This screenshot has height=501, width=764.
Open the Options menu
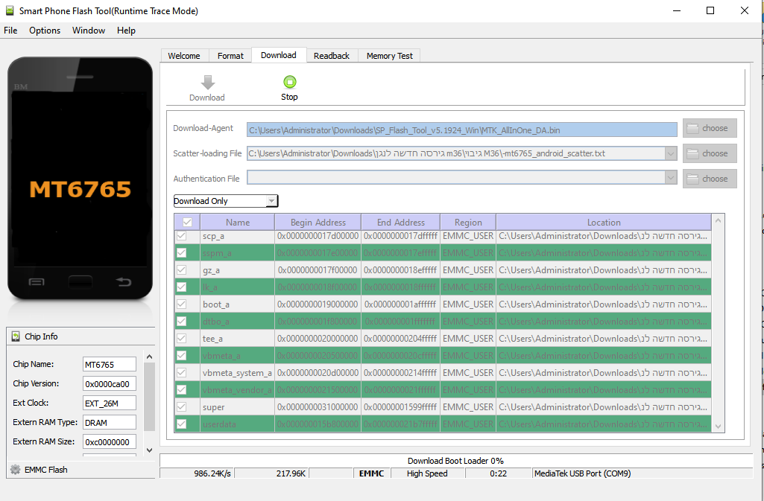click(x=45, y=31)
